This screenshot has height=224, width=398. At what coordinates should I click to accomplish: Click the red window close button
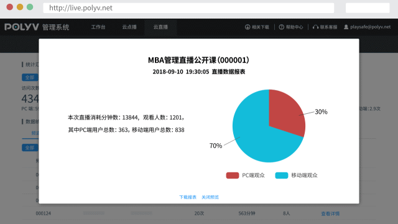[x=10, y=7]
